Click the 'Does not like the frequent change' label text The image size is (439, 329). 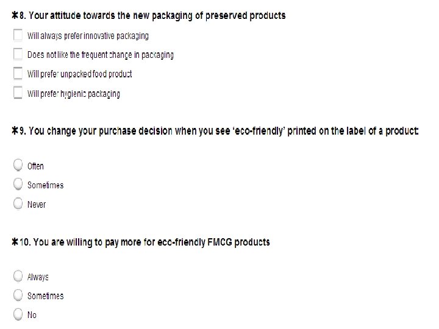[100, 55]
